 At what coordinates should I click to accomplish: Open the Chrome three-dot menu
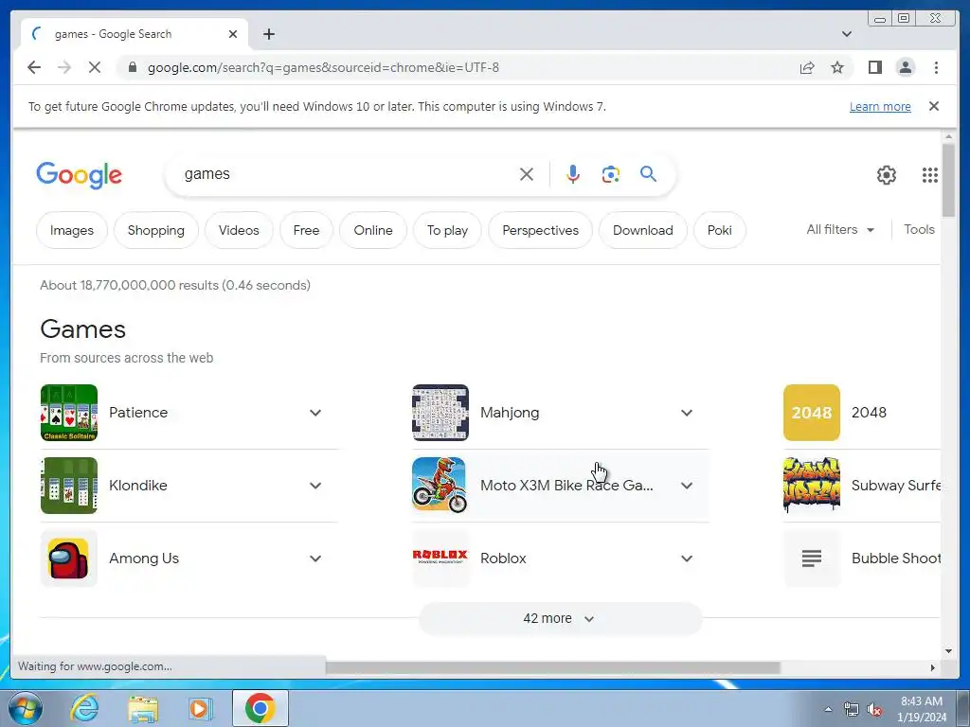(x=936, y=67)
